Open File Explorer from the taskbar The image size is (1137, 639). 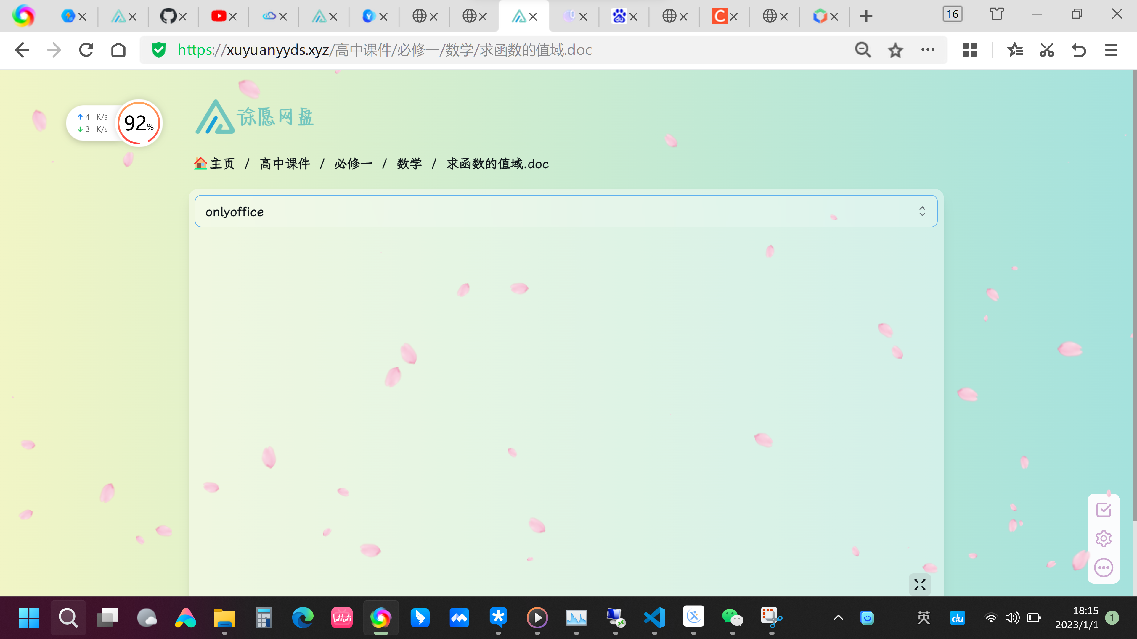(225, 618)
